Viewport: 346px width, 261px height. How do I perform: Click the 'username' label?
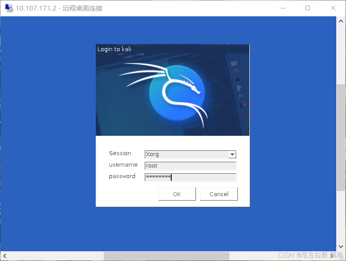click(x=123, y=165)
